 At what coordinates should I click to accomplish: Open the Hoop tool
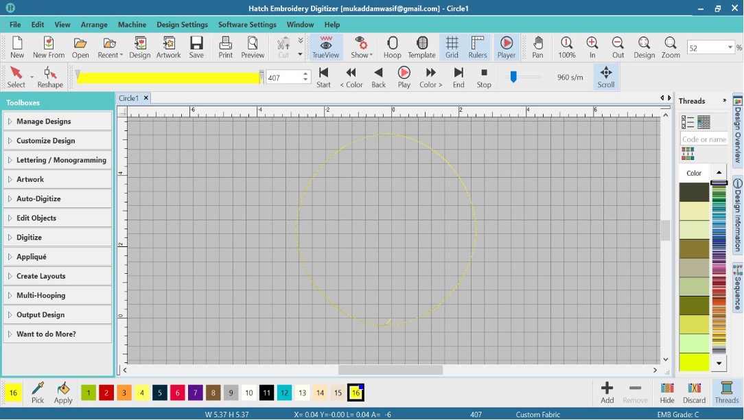point(392,47)
